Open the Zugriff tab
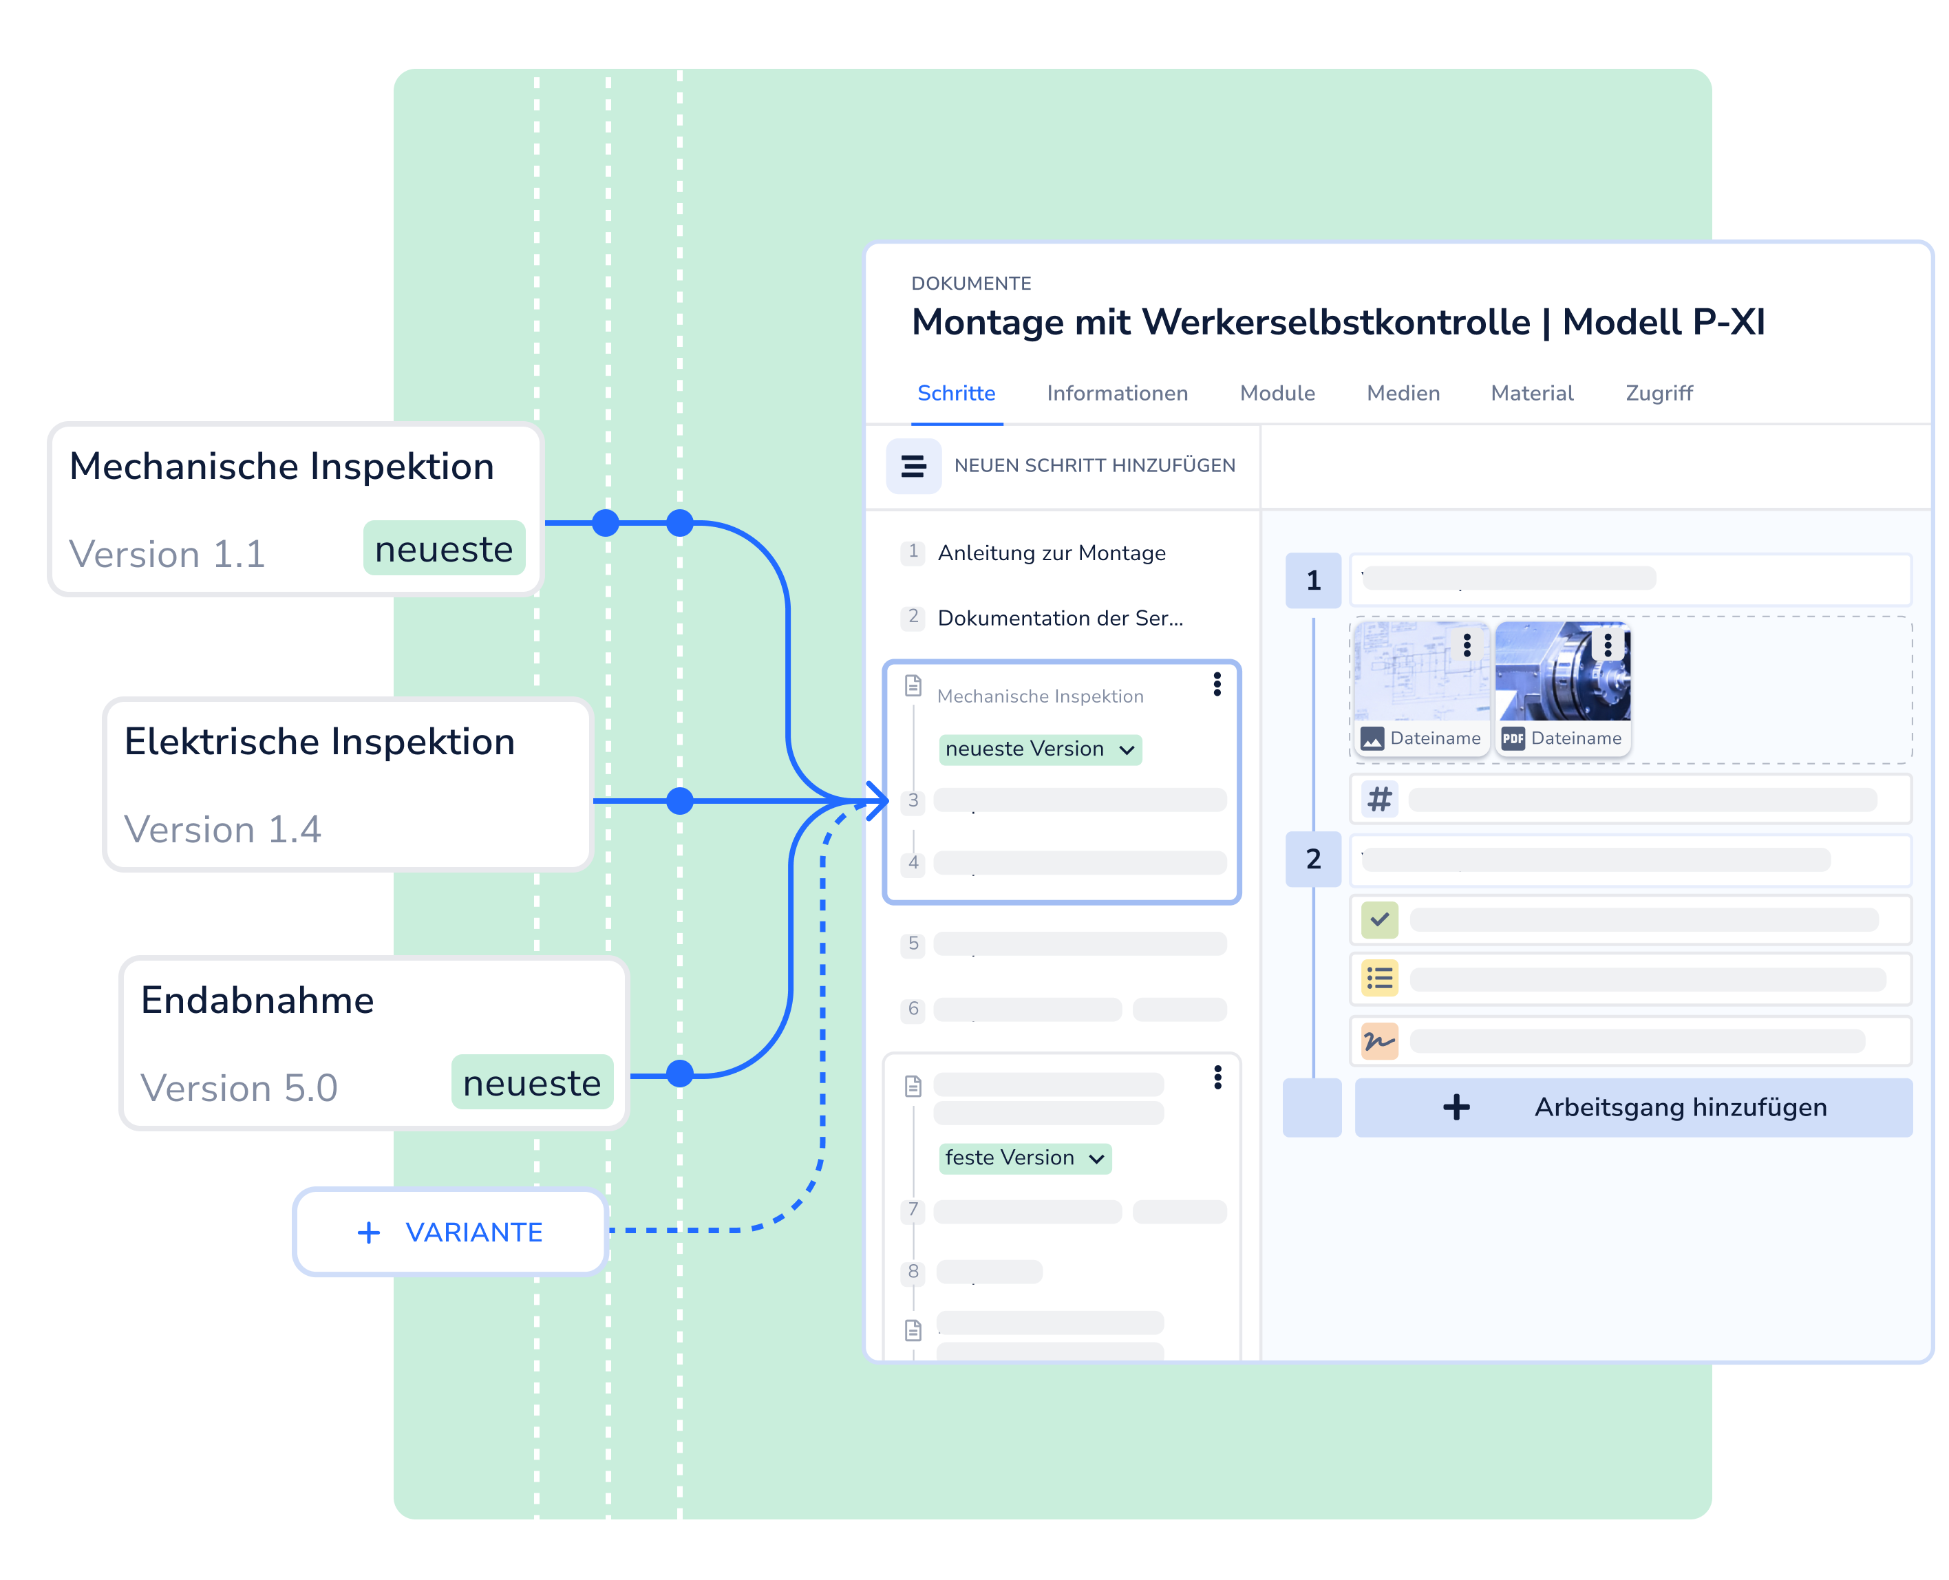 tap(1659, 393)
